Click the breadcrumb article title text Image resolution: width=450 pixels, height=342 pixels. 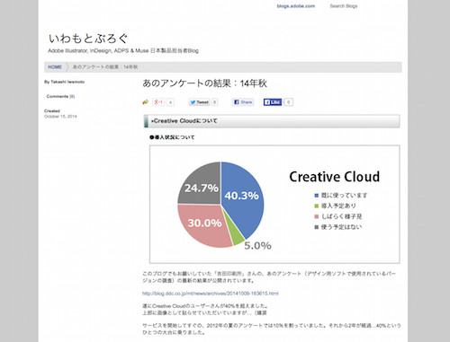[x=105, y=67]
